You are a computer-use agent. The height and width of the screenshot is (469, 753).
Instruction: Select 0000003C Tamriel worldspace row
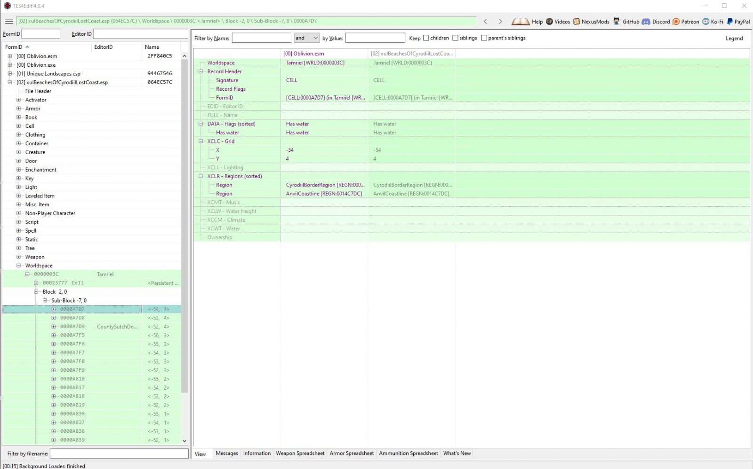[91, 274]
